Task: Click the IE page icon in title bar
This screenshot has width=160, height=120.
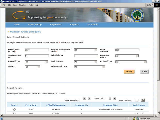Action: (1, 1)
